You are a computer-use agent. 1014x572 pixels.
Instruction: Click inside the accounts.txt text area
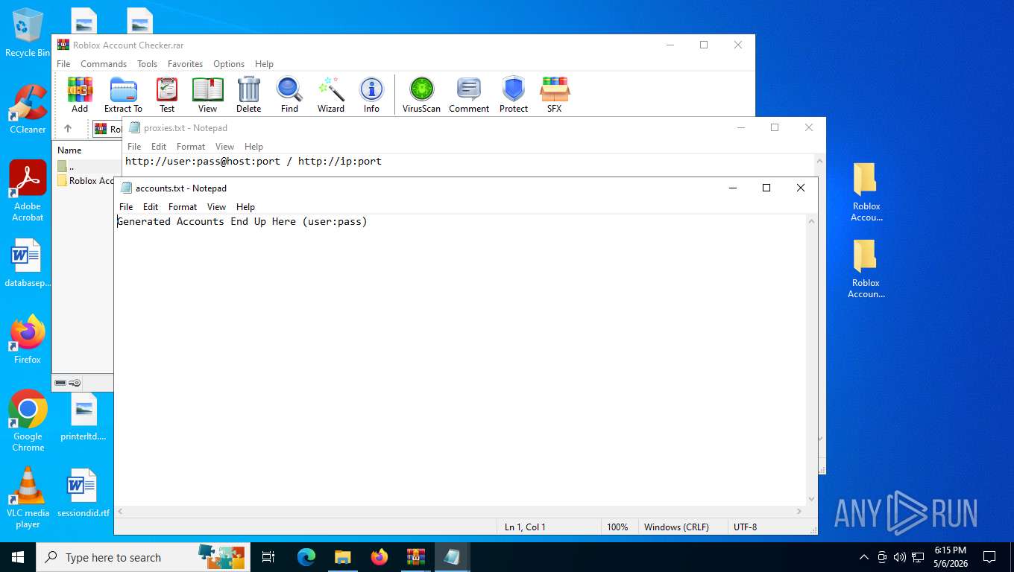[x=460, y=360]
